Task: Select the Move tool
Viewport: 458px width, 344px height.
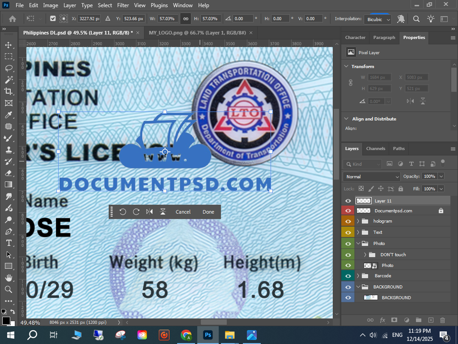Action: (x=8, y=45)
